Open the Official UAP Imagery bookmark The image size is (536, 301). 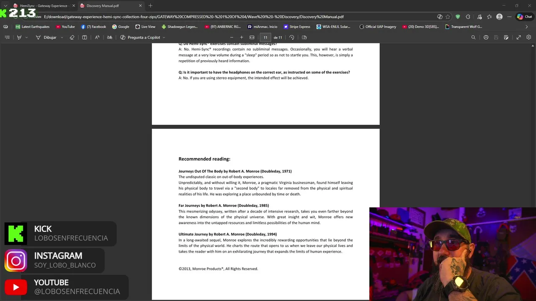[x=378, y=27]
